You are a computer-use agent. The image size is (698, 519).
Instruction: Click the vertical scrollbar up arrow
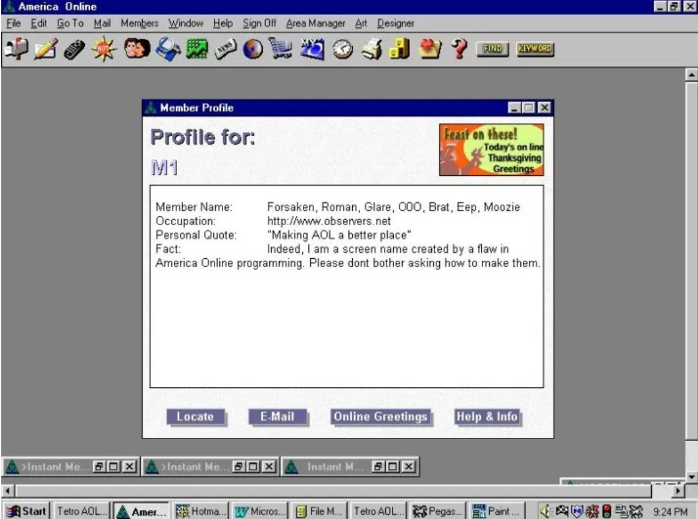coord(691,74)
